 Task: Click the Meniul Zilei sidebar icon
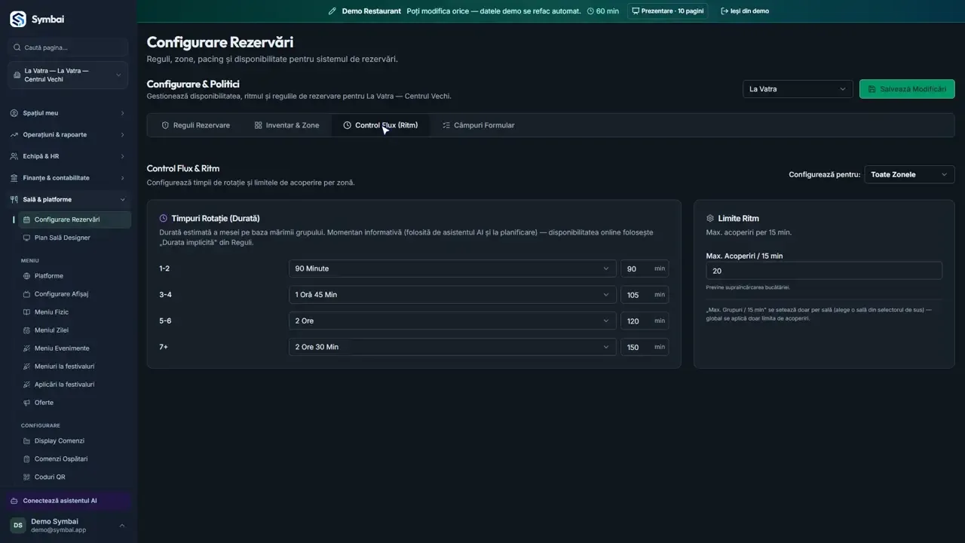27,330
